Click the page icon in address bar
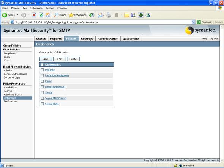 12,22
